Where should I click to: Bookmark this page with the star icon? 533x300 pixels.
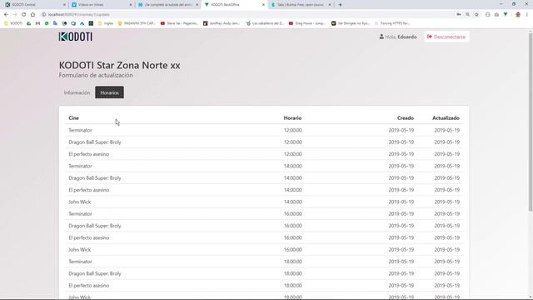tap(476, 15)
